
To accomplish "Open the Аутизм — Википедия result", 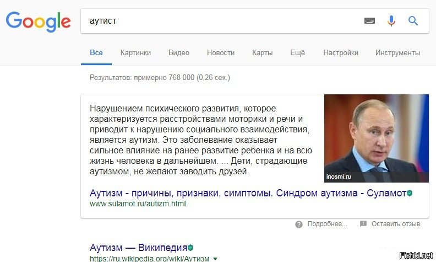I will pos(138,248).
